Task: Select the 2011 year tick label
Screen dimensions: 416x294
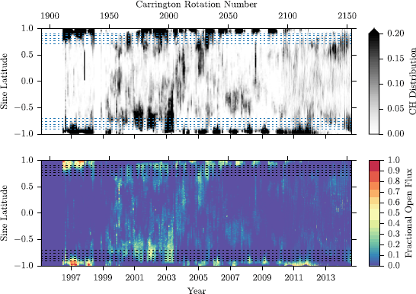Action: coord(293,277)
